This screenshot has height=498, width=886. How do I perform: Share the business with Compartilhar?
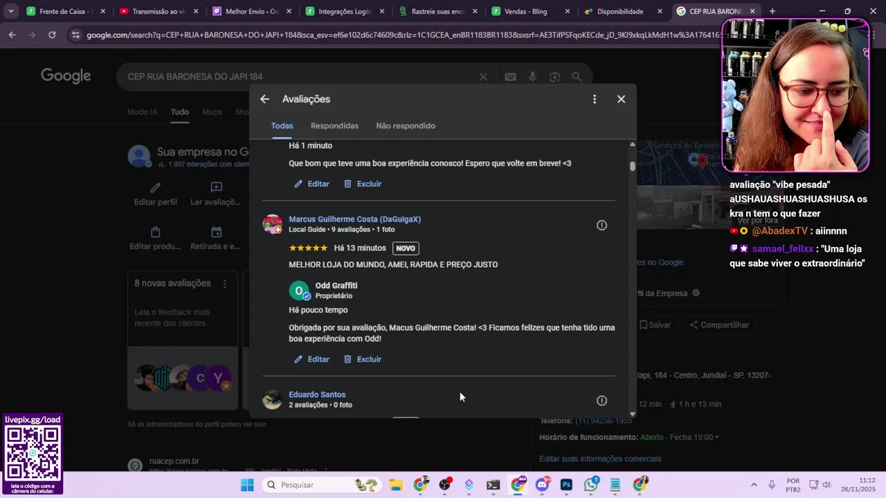[719, 325]
